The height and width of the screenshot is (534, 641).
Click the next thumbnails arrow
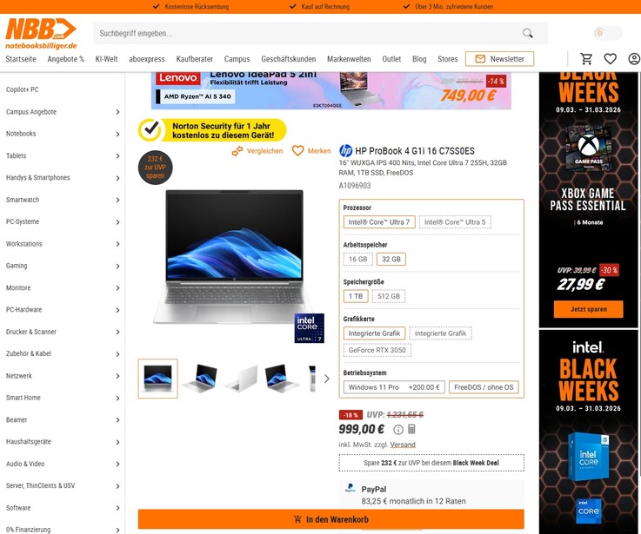[327, 379]
